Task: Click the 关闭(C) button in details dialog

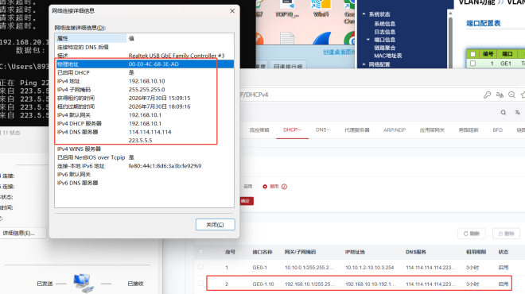Action: click(215, 224)
